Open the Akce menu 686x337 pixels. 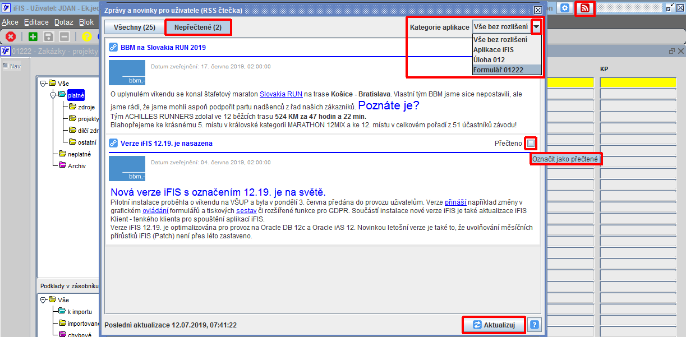point(10,22)
